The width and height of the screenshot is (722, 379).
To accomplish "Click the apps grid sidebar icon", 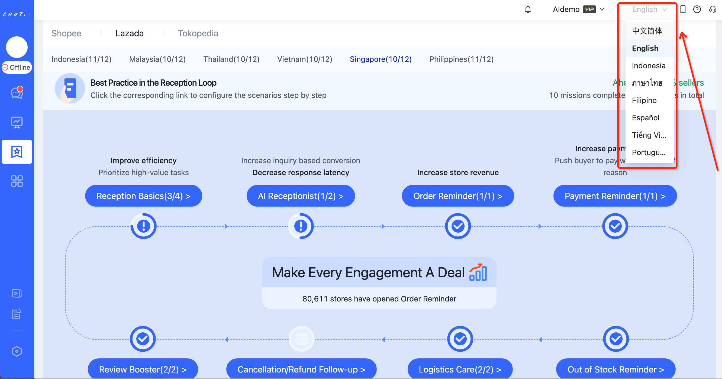I will coord(17,181).
